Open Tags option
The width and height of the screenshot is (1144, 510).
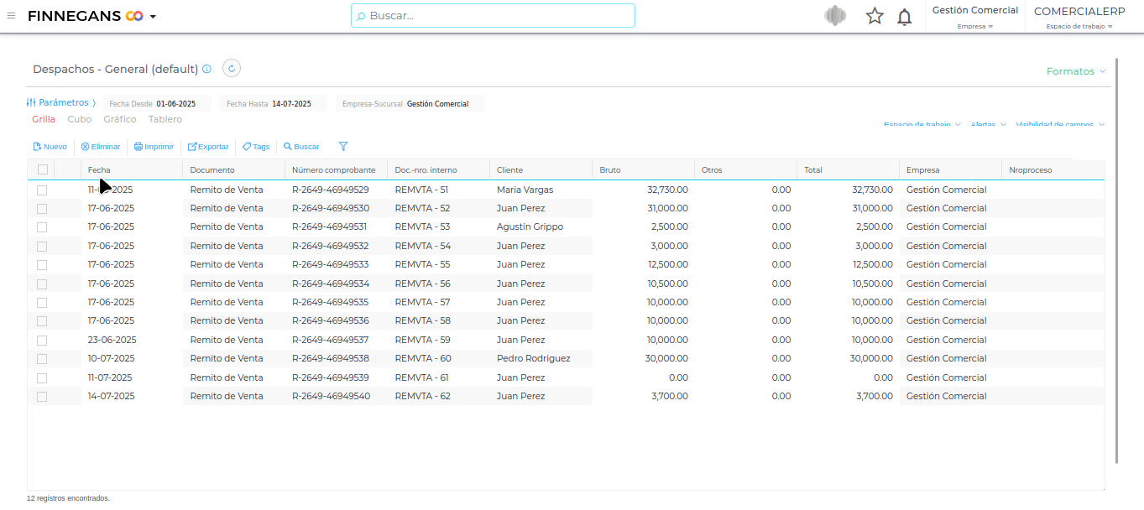pos(256,147)
